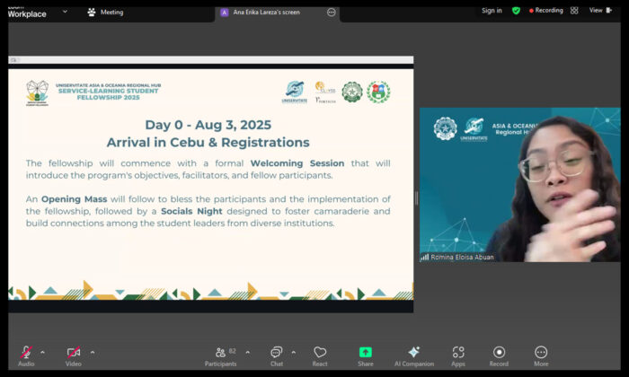
Task: Open the Chat panel
Action: click(277, 355)
